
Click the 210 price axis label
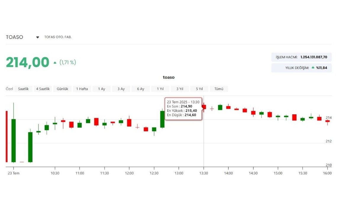pos(329,165)
